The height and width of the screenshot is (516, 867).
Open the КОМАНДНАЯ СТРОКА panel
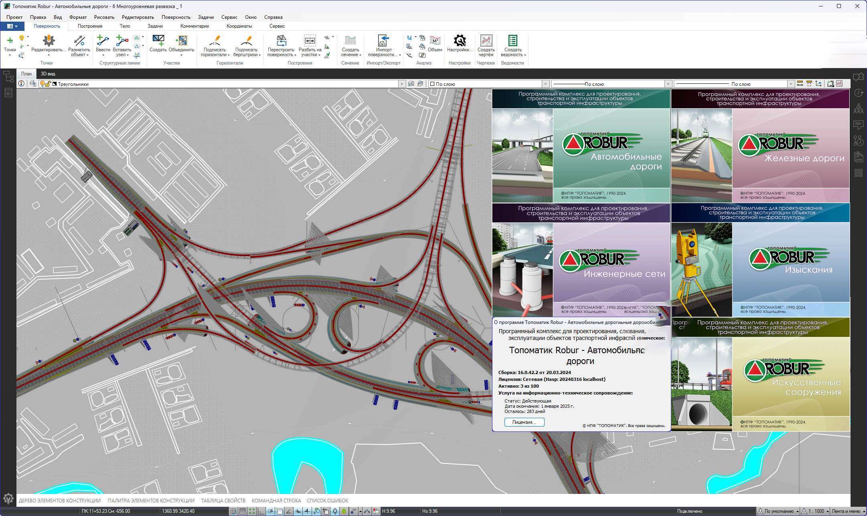(276, 500)
